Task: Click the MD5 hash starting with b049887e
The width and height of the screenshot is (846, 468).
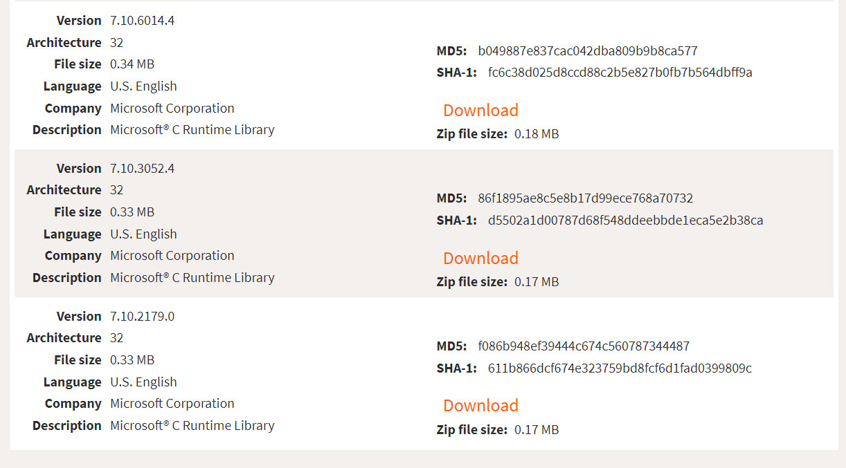Action: click(x=587, y=51)
